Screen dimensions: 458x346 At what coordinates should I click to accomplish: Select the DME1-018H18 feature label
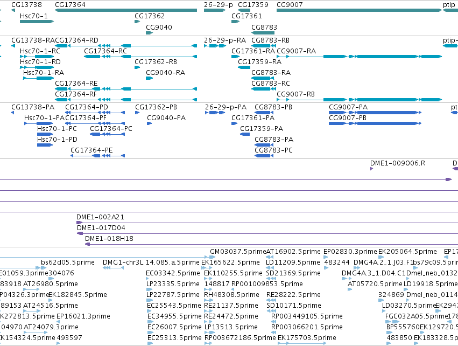coord(109,239)
